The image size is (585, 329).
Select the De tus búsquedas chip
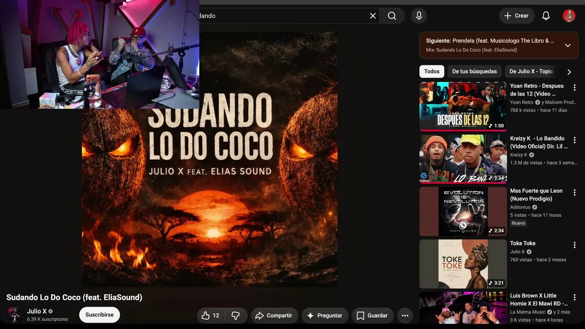click(474, 71)
